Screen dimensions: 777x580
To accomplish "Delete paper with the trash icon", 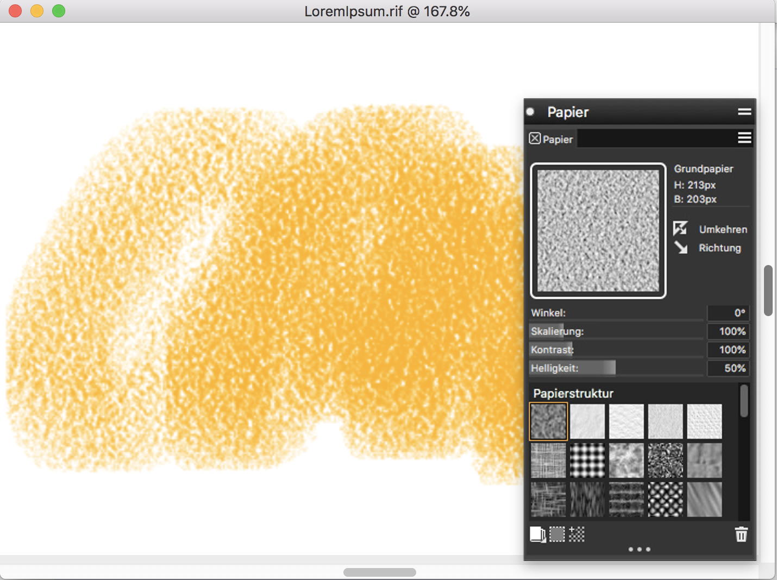I will 741,534.
